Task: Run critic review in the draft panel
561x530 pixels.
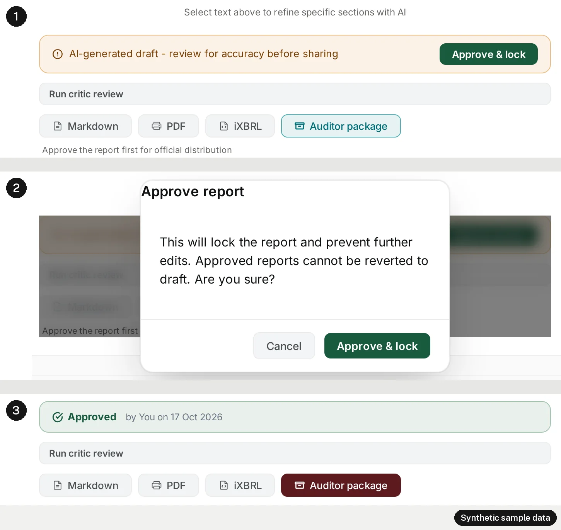Action: point(295,94)
